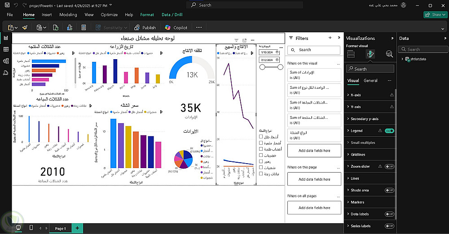The width and height of the screenshot is (449, 234).
Task: Collapse the Visualizations pane with chevron
Action: [392, 38]
